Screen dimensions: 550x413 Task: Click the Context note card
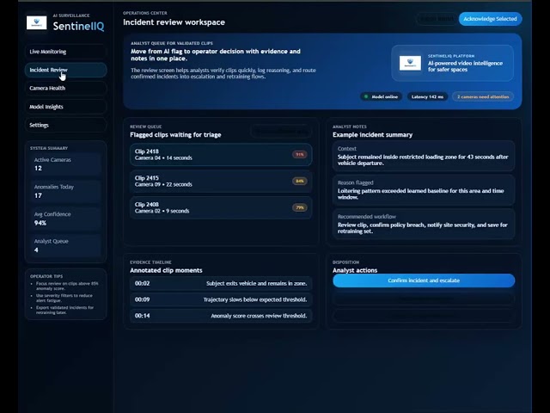tap(424, 156)
